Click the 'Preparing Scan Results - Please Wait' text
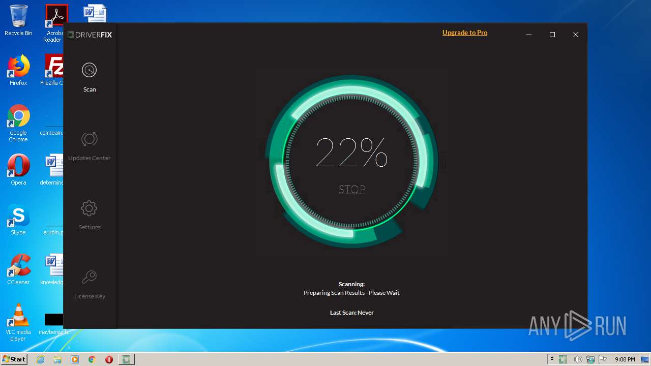Image resolution: width=651 pixels, height=366 pixels. (351, 293)
